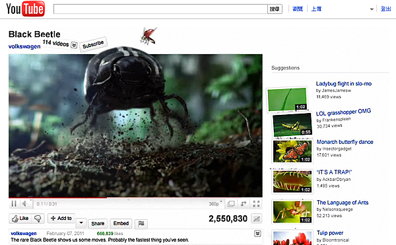This screenshot has width=396, height=245.
Task: Click the by AckbarObryan uploader text
Action: 333,180
